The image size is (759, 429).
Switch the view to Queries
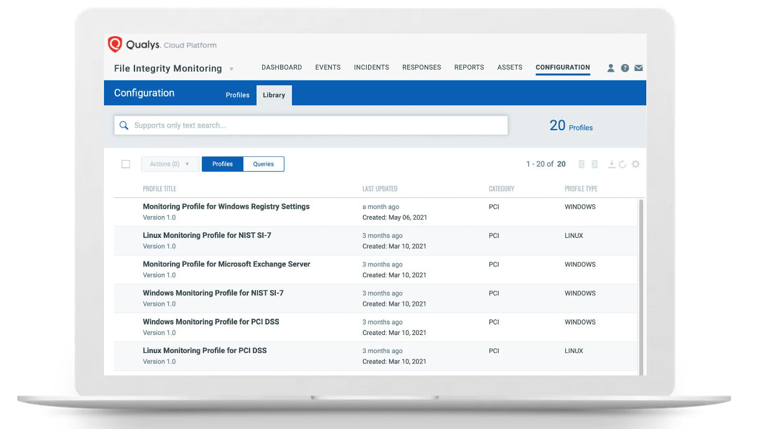tap(263, 164)
